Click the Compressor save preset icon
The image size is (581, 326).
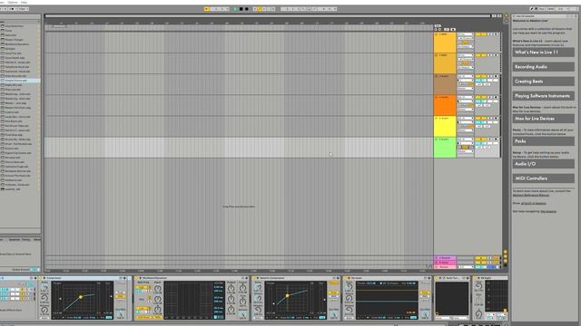tap(125, 278)
